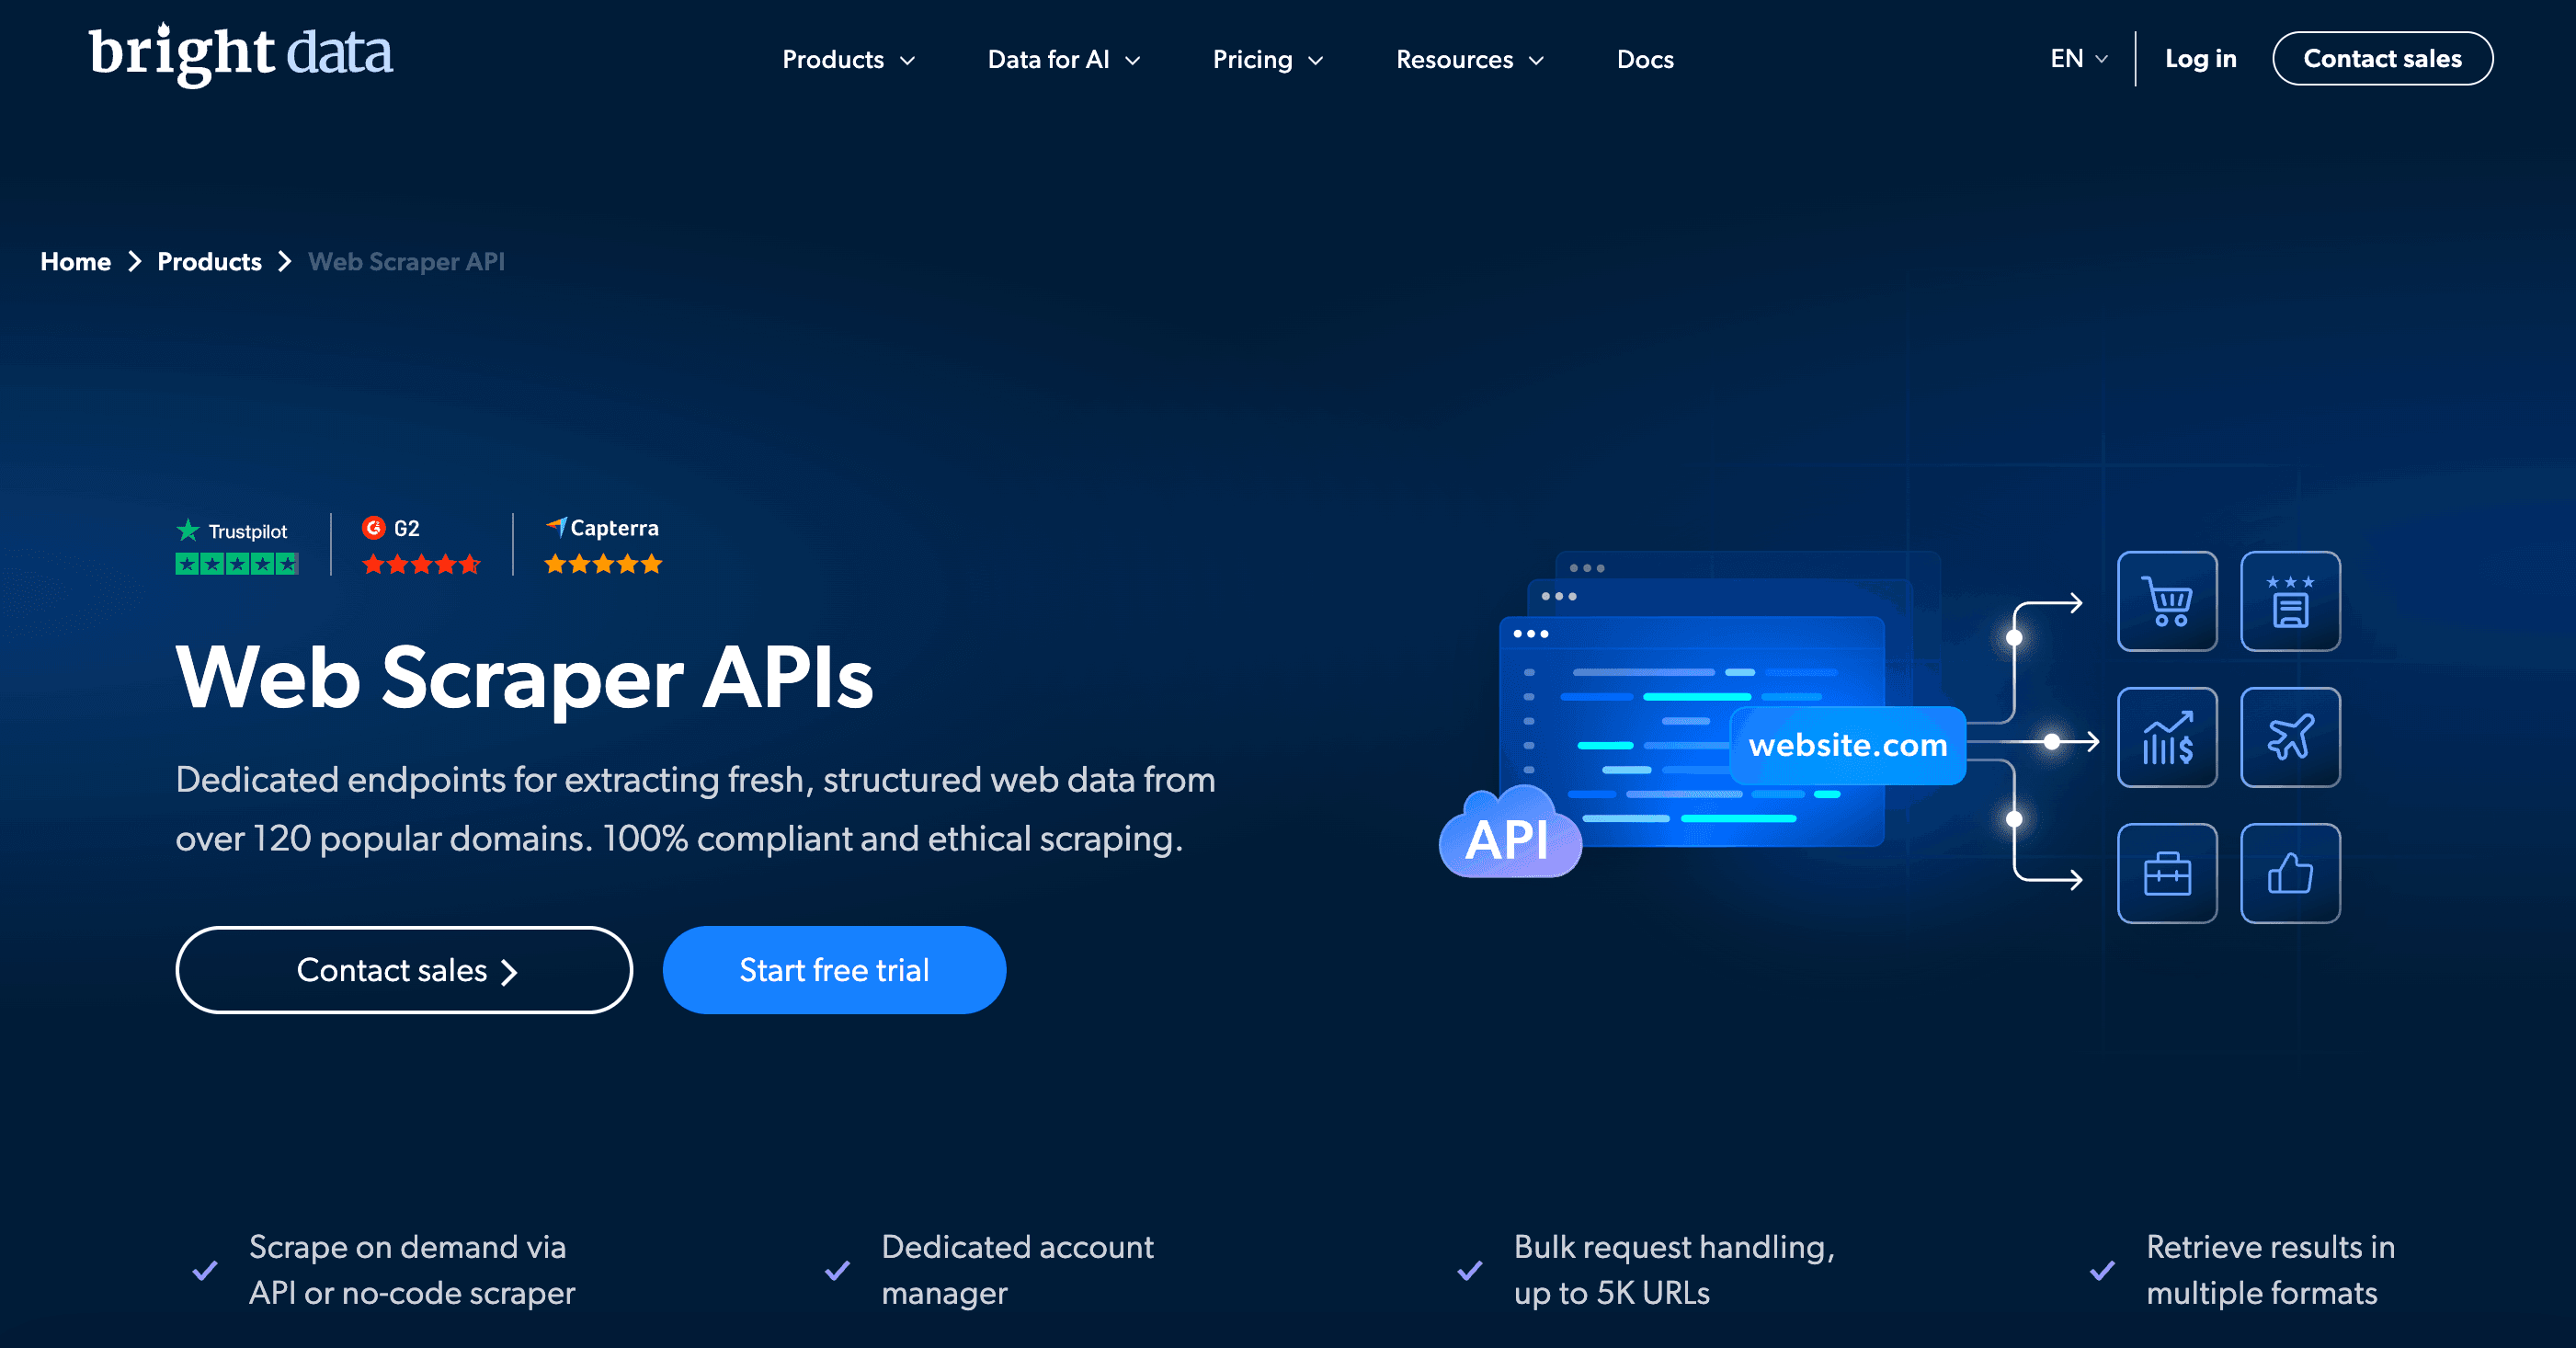Open the EN language selector
Image resolution: width=2576 pixels, height=1348 pixels.
click(x=2079, y=59)
